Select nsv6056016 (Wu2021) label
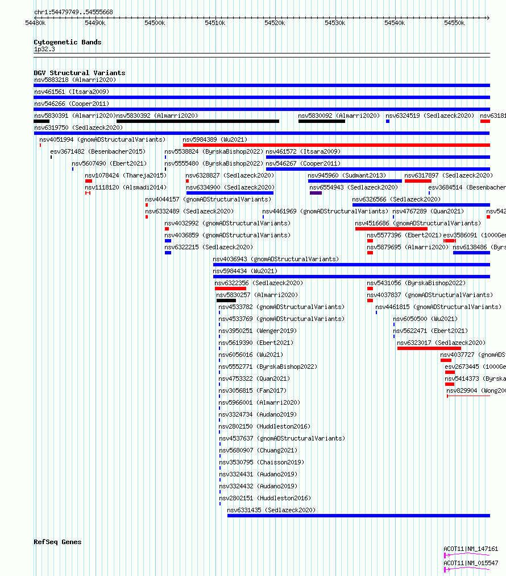 coord(251,355)
